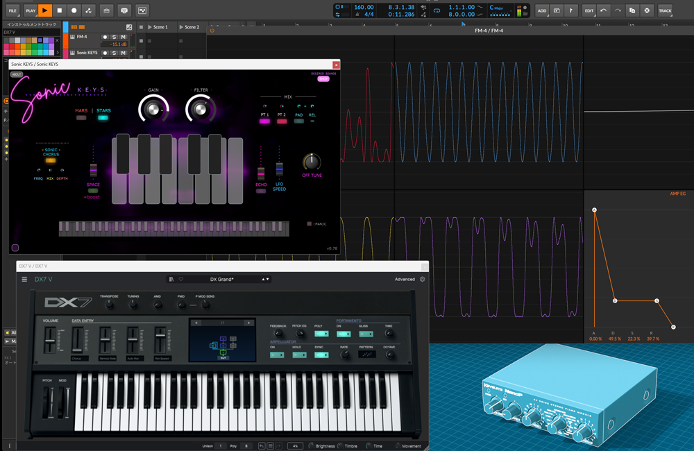Mute the FM-4 track
Screen dimensions: 694x451
(123, 37)
